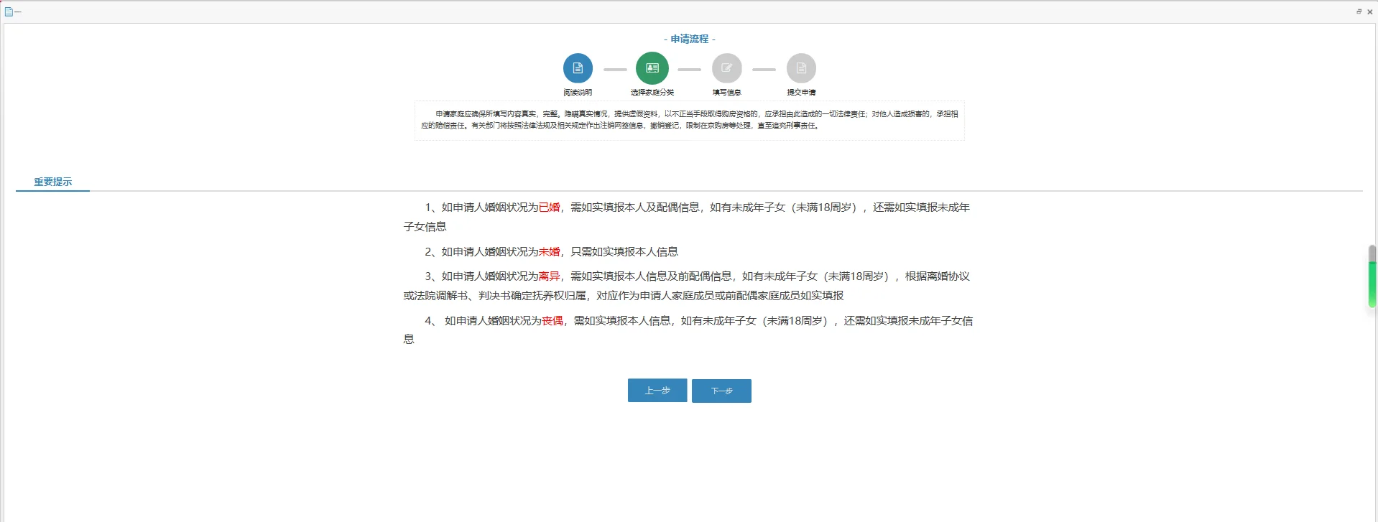Click the disclaimer paragraph starting 申请家庭应确保

[690, 119]
